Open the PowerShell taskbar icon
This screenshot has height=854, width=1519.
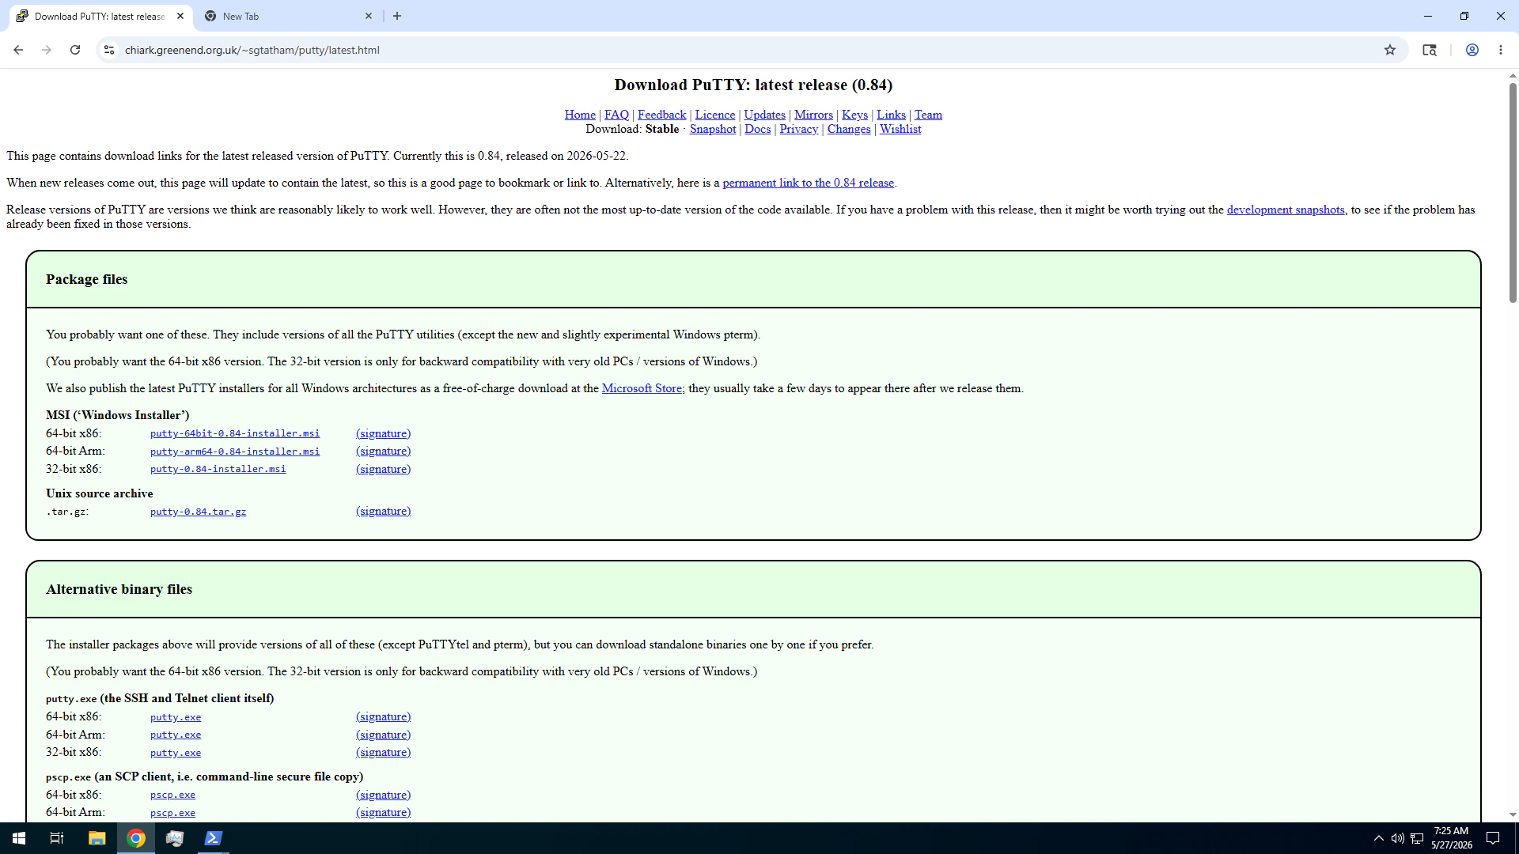[213, 838]
